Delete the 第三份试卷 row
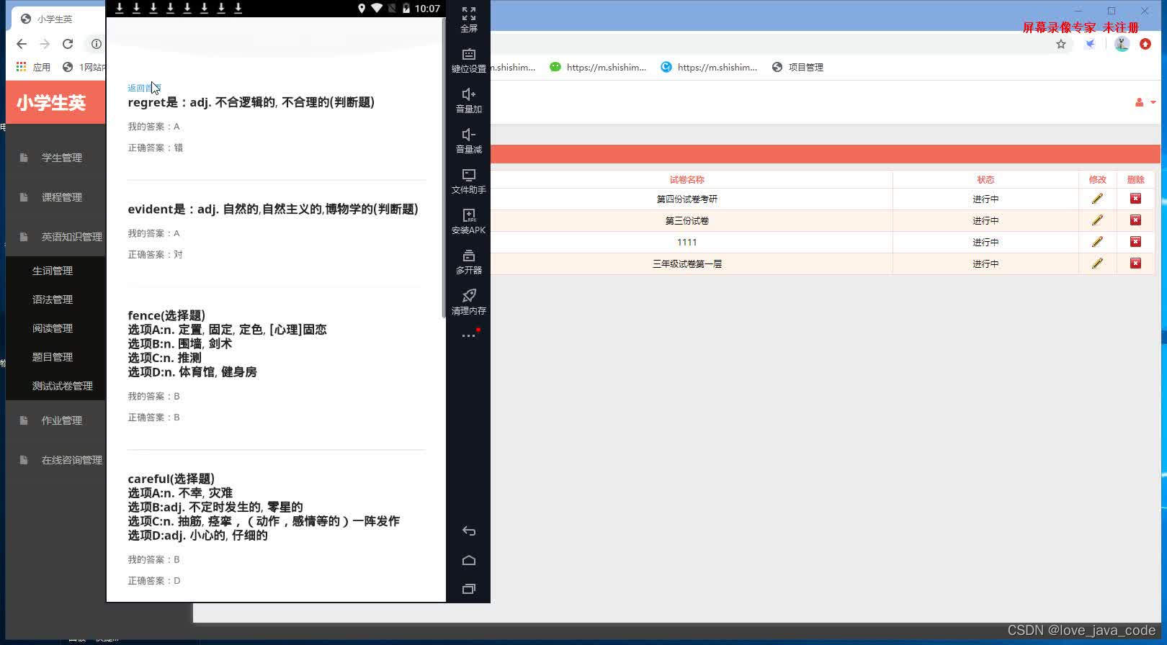1167x645 pixels. (1135, 220)
